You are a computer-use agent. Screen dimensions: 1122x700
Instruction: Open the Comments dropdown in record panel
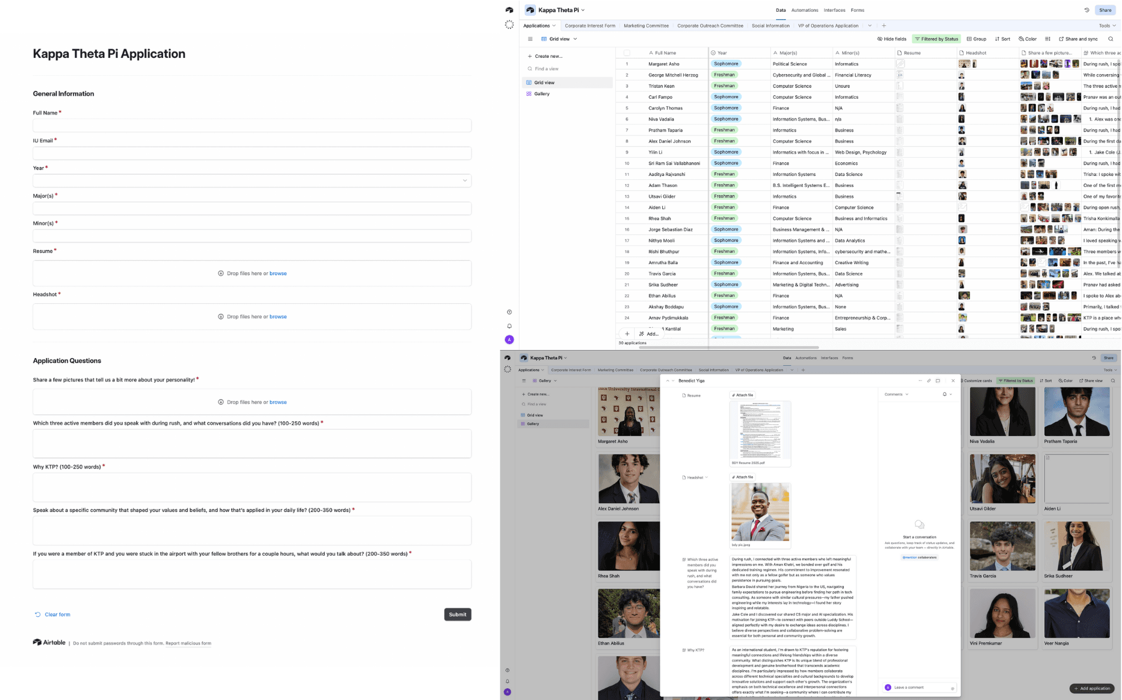tap(896, 394)
